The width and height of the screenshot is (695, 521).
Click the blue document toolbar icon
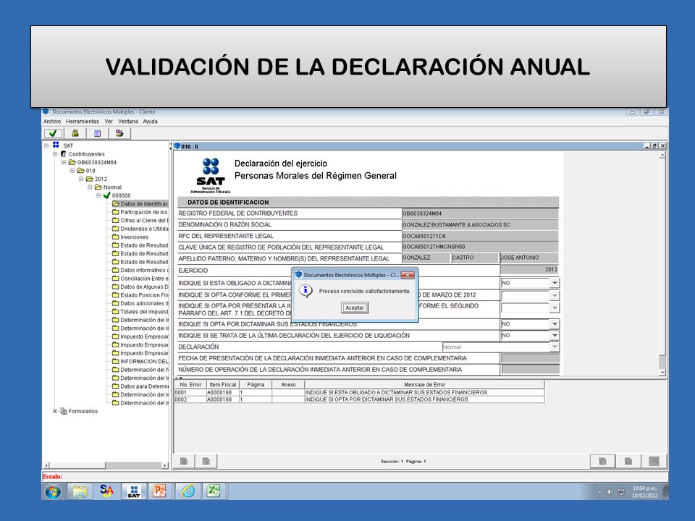98,133
